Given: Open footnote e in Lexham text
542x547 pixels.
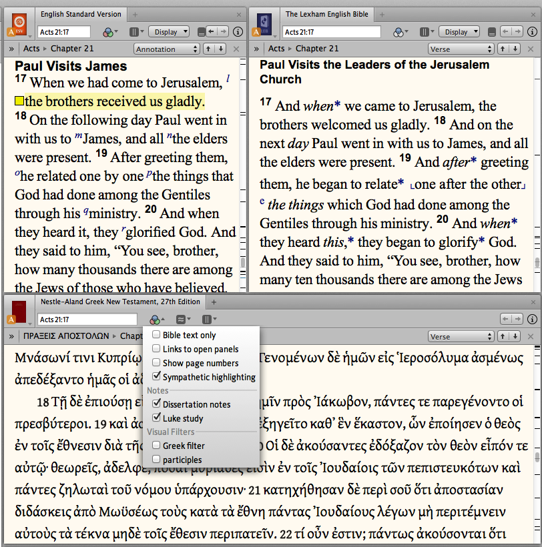Looking at the screenshot, I should (262, 201).
